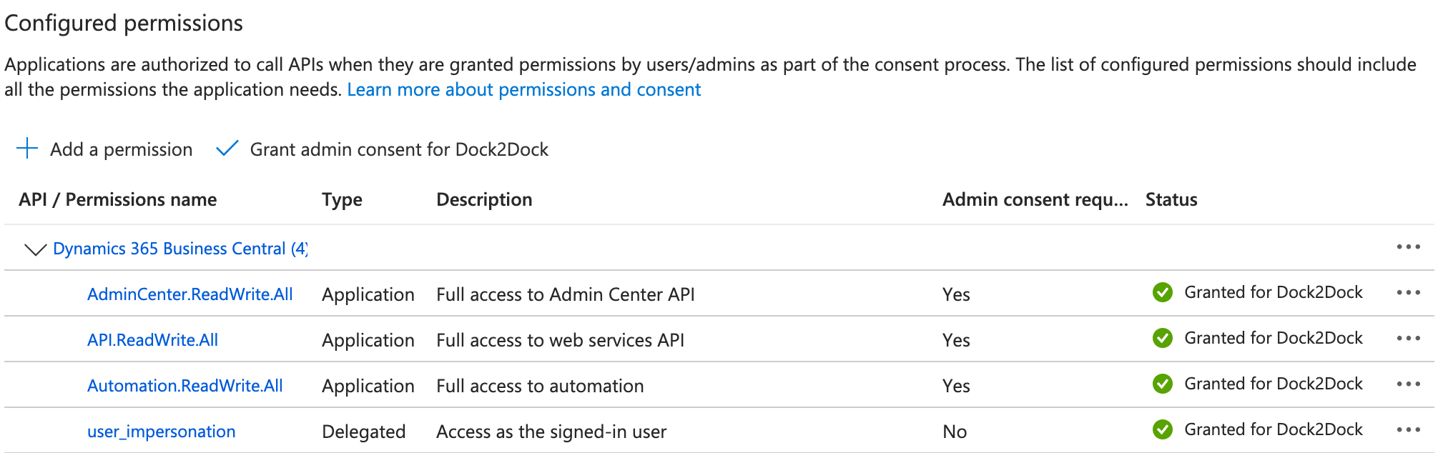
Task: Click Grant admin consent for Dock2Dock
Action: point(383,149)
